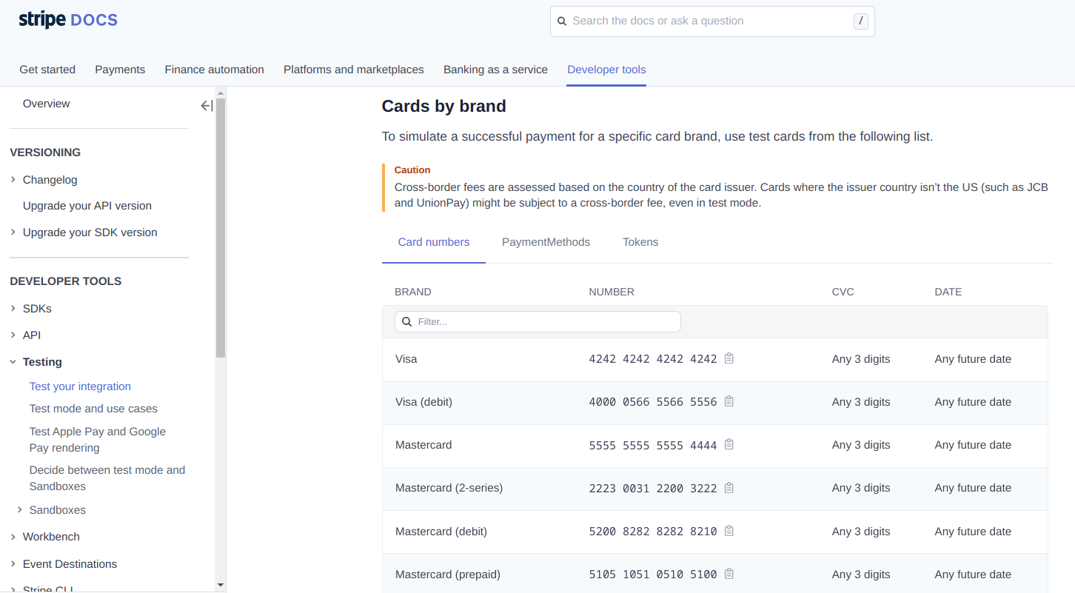Collapse the Testing section
The width and height of the screenshot is (1075, 593).
pyautogui.click(x=13, y=362)
